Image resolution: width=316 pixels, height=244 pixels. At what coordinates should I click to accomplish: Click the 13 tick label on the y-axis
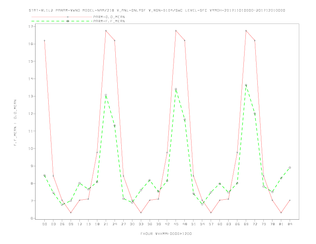tap(31, 96)
